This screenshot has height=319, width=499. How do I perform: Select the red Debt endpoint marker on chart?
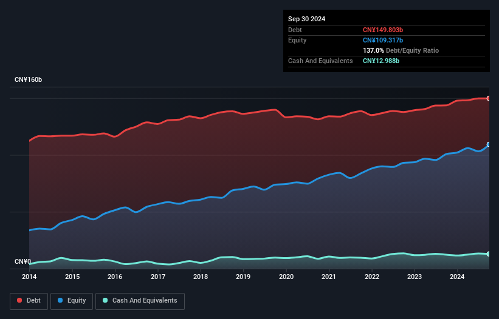coord(489,98)
